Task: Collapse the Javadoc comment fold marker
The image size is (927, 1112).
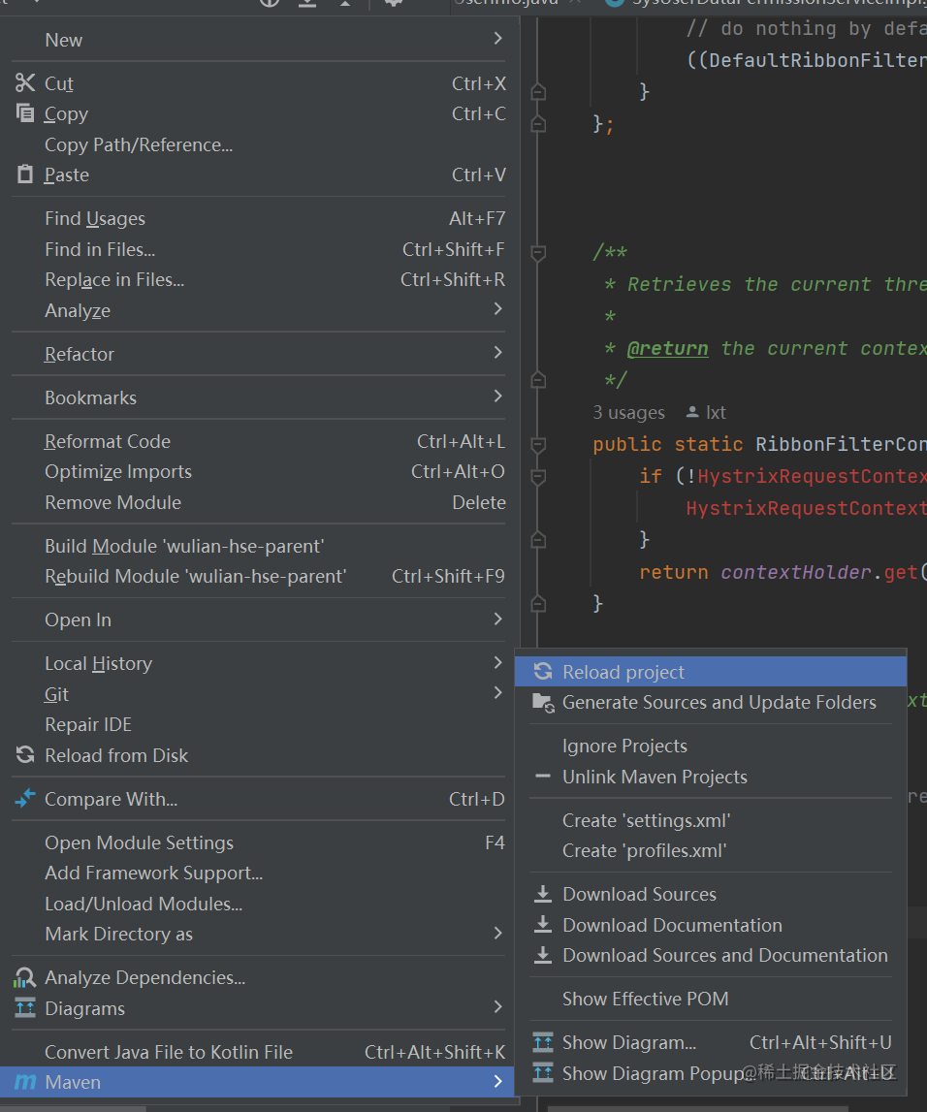Action: coord(538,252)
